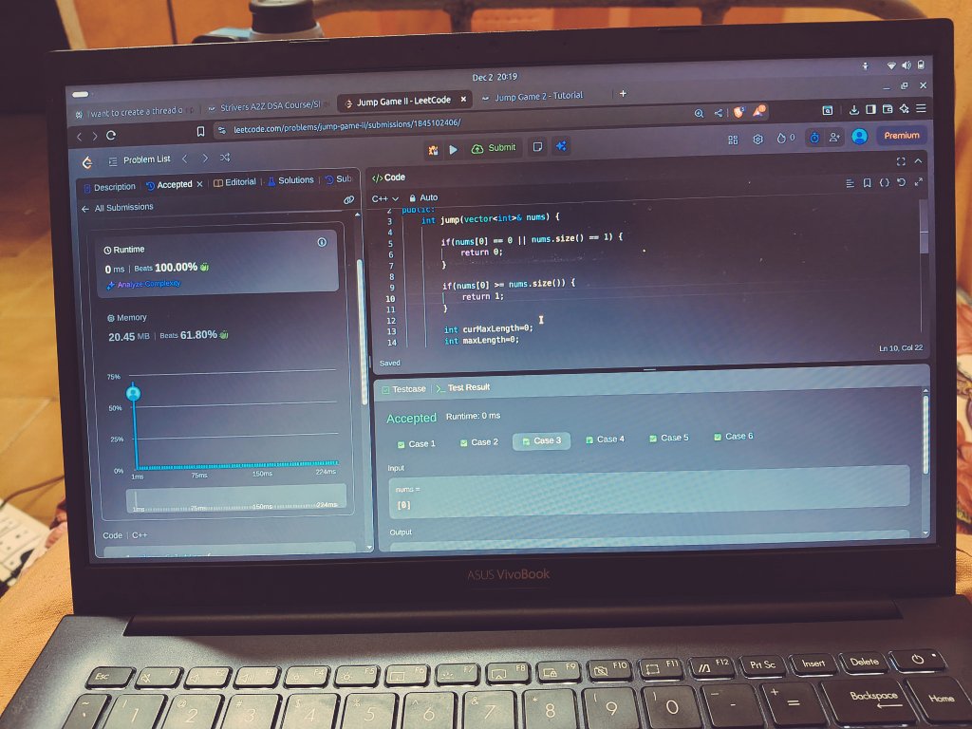The height and width of the screenshot is (729, 972).
Task: Select Case 1 result
Action: tap(417, 444)
